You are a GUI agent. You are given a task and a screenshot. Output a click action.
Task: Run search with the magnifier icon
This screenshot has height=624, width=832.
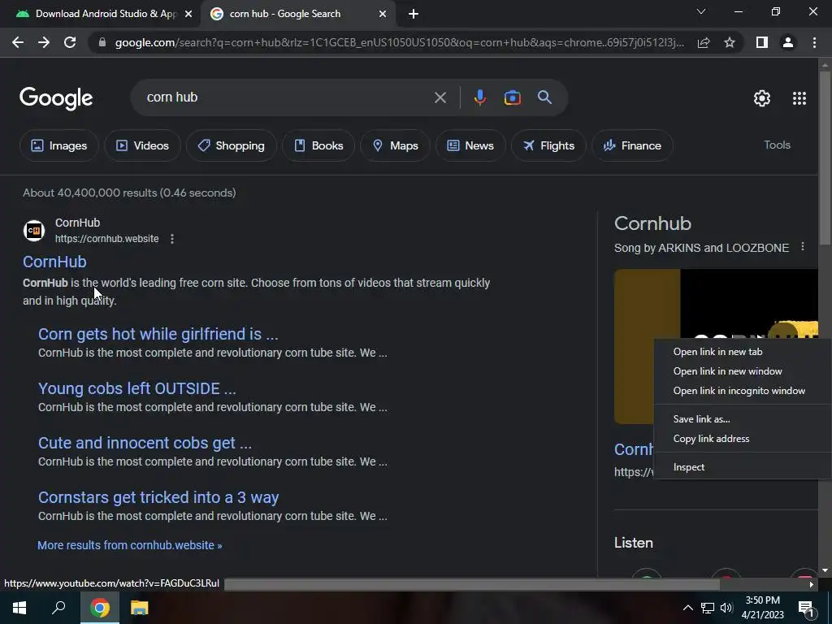point(544,97)
